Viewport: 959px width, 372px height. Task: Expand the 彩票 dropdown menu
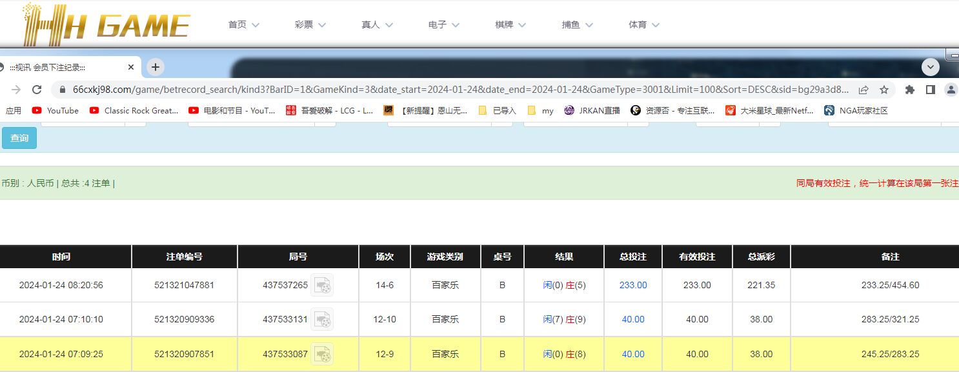310,24
